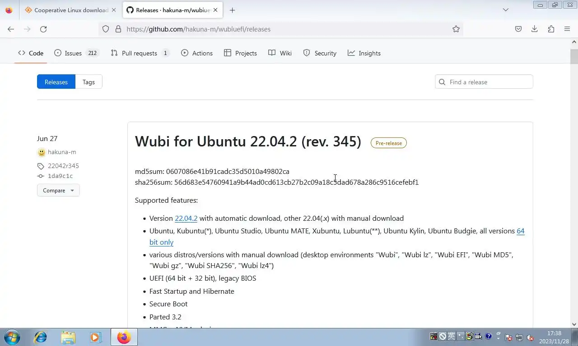Switch to the Tags view
The width and height of the screenshot is (578, 346).
coord(89,82)
